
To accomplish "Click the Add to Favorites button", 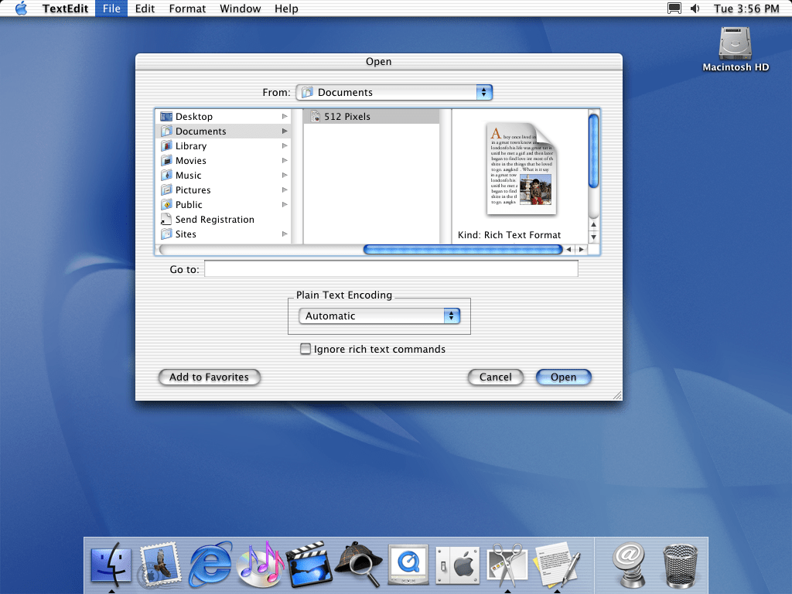I will (209, 377).
